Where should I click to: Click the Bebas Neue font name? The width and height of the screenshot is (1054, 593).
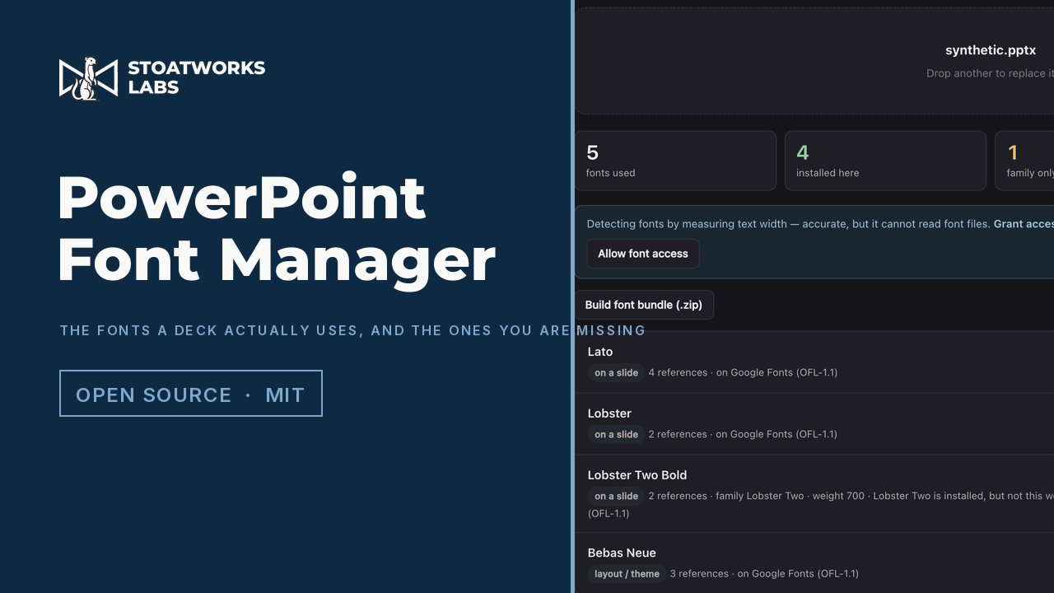point(622,553)
